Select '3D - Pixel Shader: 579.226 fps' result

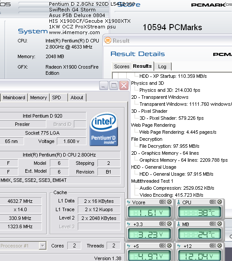[x=172, y=118]
